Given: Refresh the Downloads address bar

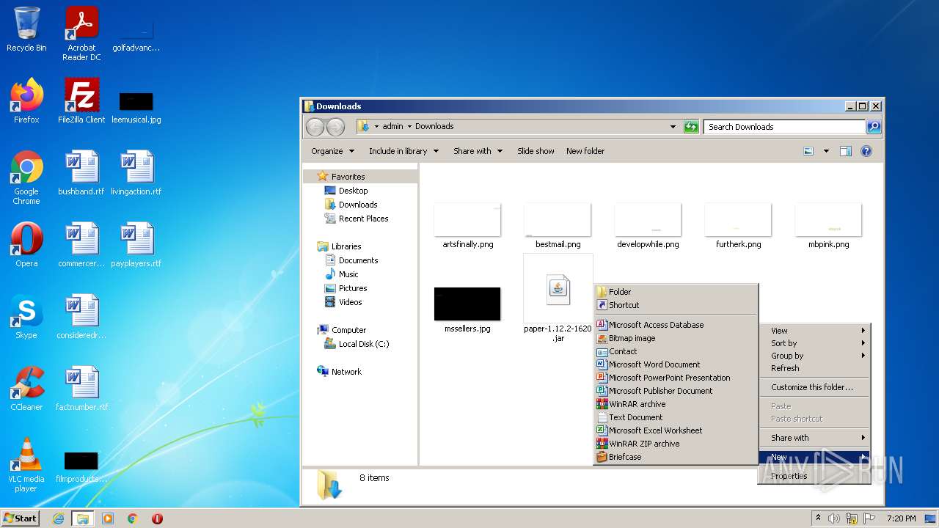Looking at the screenshot, I should (691, 127).
